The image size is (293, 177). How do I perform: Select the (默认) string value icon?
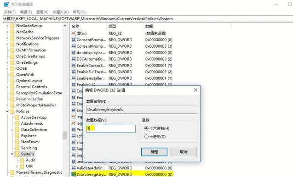tap(74, 33)
